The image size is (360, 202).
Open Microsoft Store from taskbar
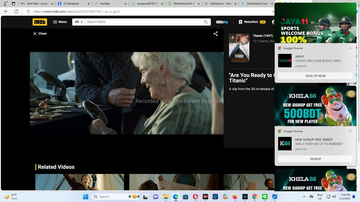pos(185,197)
